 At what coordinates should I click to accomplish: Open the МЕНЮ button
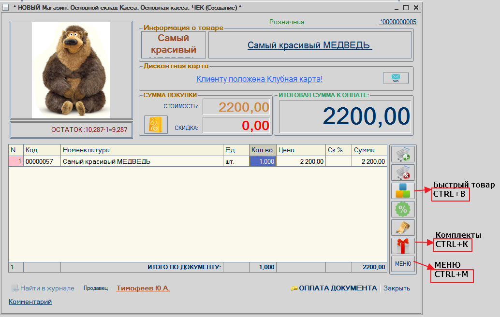[403, 264]
